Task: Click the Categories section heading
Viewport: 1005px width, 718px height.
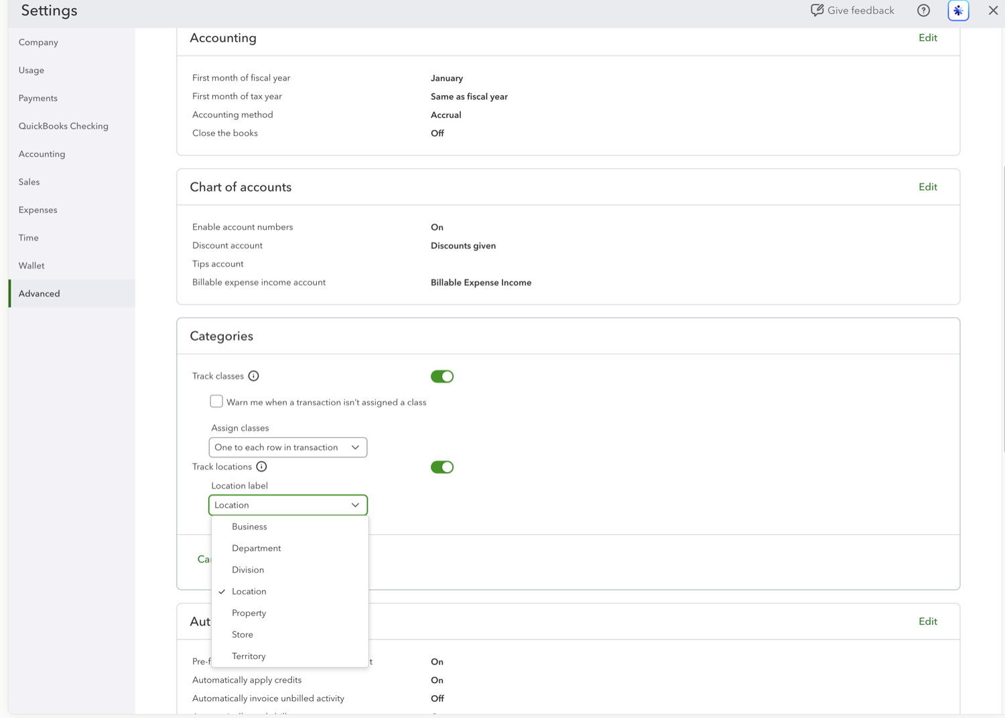Action: click(x=221, y=337)
